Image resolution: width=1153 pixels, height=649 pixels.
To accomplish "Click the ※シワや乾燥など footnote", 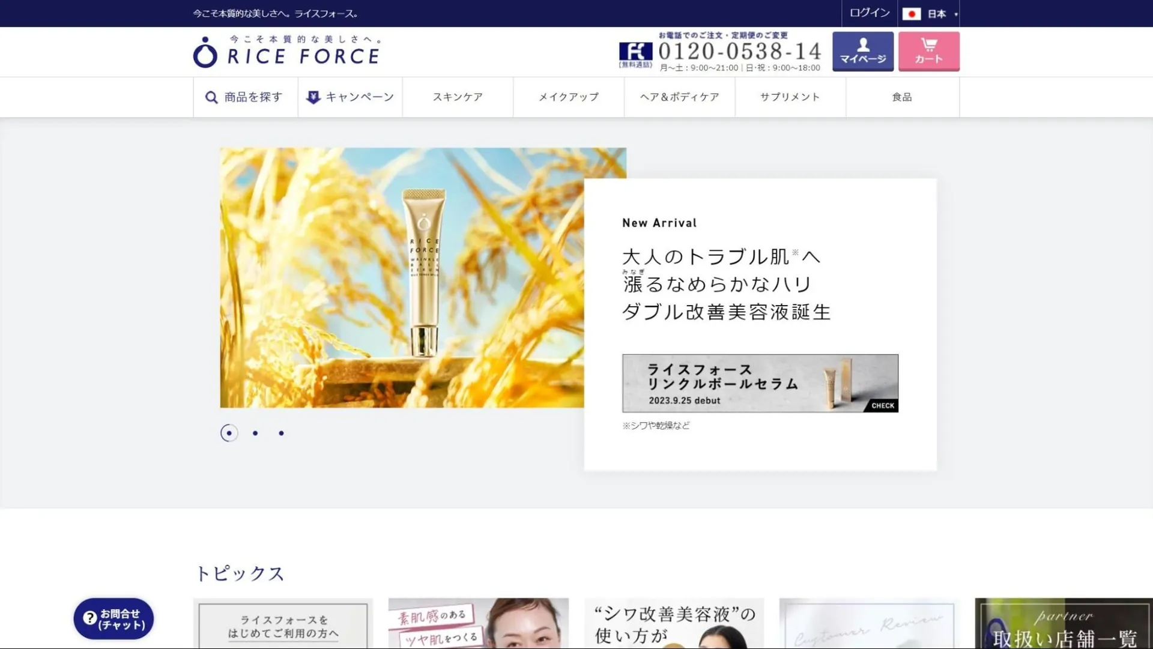I will click(x=656, y=425).
